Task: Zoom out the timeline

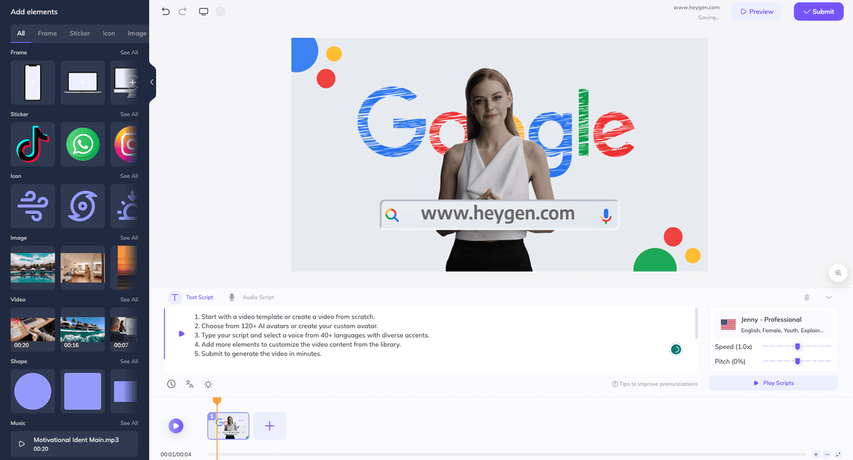Action: (x=827, y=455)
